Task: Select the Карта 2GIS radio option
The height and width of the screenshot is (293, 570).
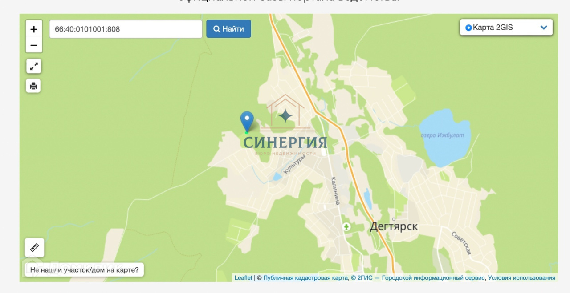Action: pyautogui.click(x=468, y=28)
